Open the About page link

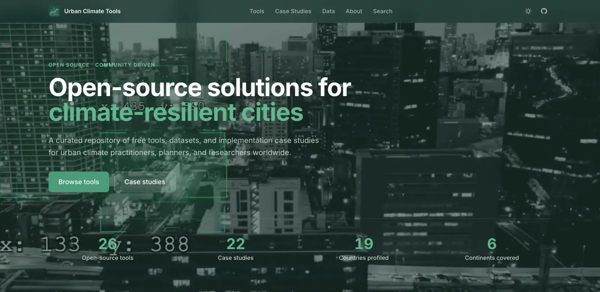coord(354,11)
